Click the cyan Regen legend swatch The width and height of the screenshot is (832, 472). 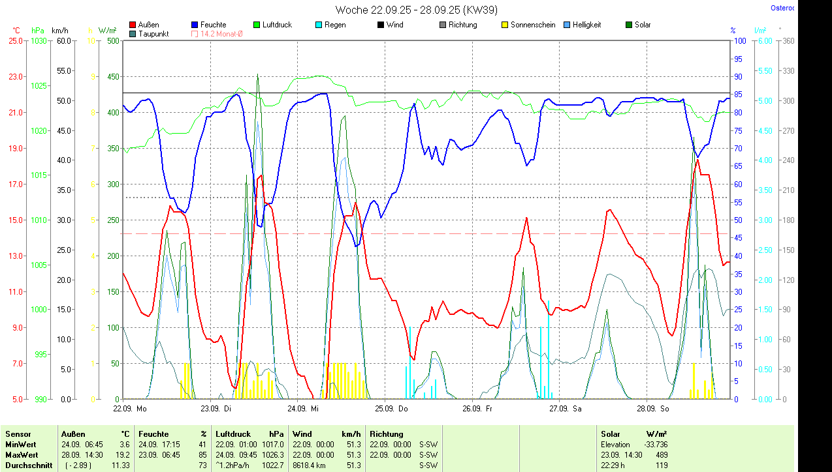318,25
